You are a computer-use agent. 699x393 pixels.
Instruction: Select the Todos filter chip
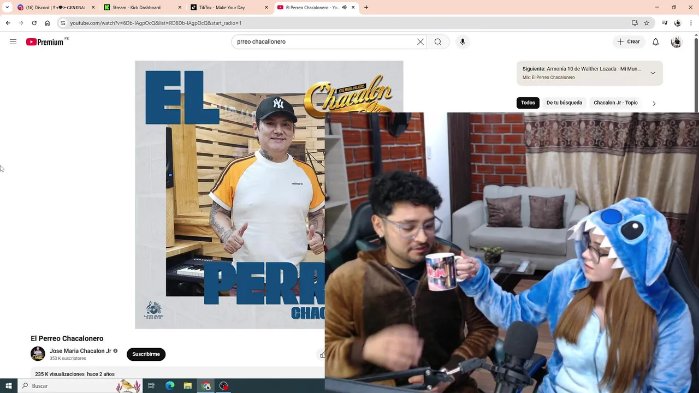(528, 103)
